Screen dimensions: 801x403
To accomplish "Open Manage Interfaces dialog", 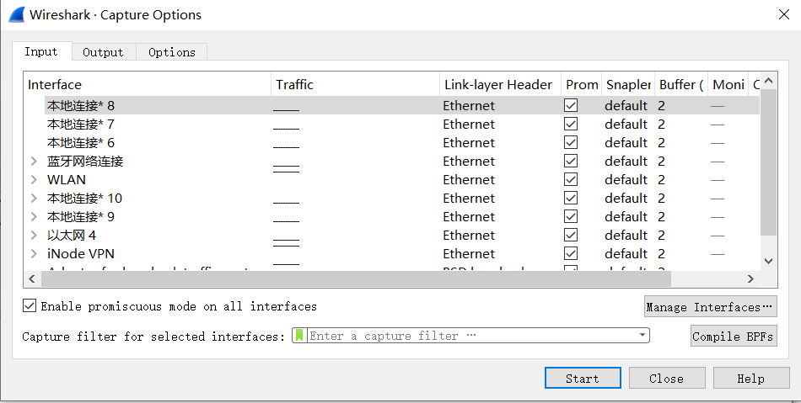I will [x=711, y=306].
